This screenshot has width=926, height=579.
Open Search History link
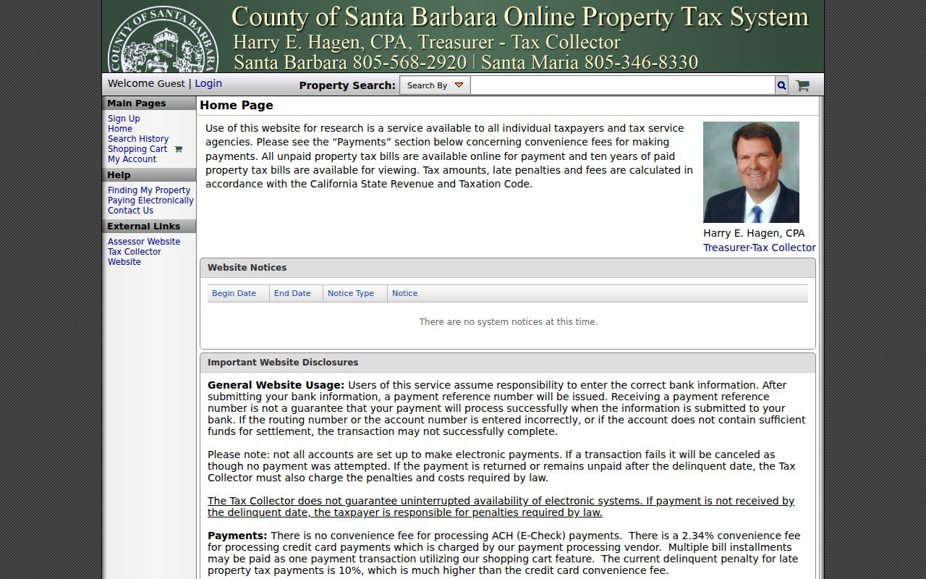tap(138, 139)
